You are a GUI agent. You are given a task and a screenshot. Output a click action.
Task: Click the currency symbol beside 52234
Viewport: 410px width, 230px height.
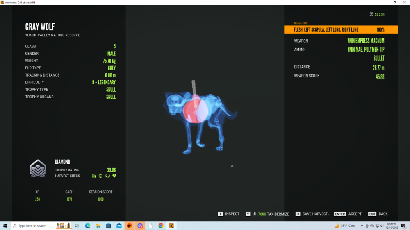click(x=371, y=14)
